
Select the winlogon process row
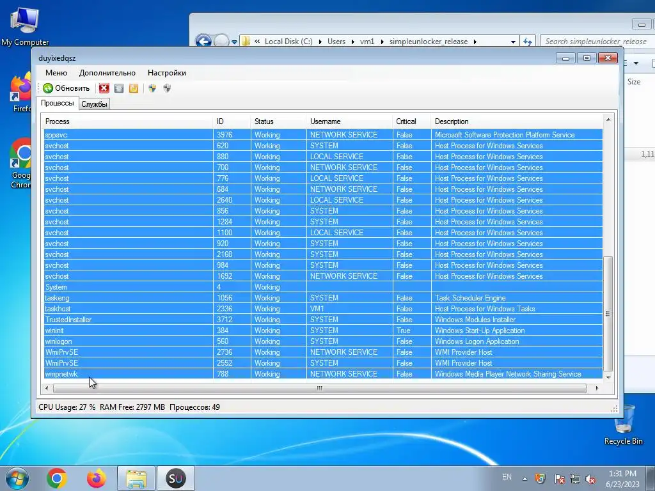[323, 341]
